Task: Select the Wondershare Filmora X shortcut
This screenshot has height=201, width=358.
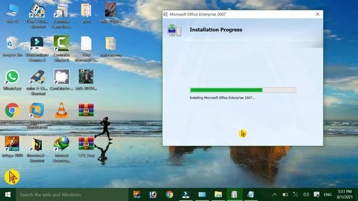Action: point(37,49)
